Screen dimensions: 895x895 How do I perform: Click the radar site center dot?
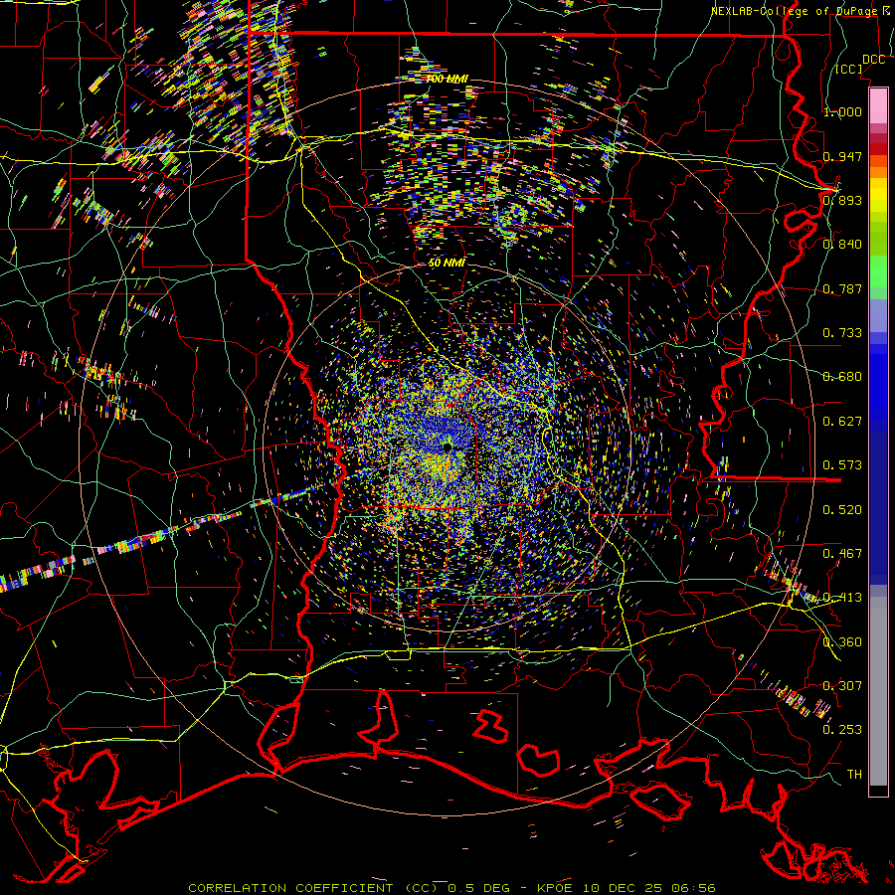447,447
